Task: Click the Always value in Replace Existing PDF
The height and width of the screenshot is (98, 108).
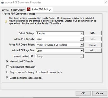Action: [x=40, y=56]
